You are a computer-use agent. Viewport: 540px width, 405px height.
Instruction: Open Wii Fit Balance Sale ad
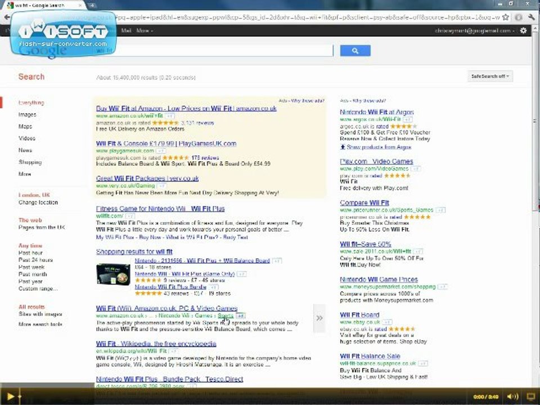[x=370, y=356]
